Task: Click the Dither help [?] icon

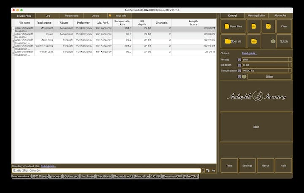Action: (x=239, y=77)
